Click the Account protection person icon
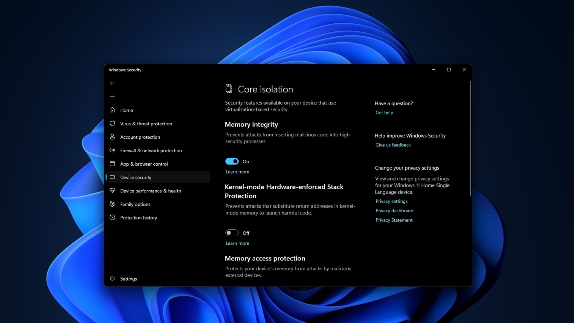 click(x=112, y=137)
